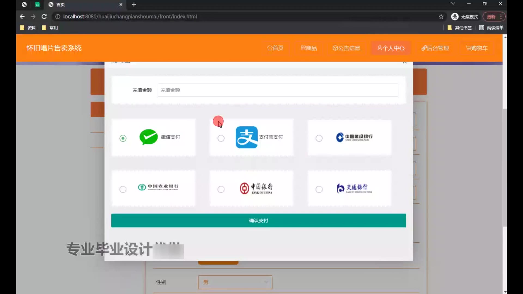Click the China Construction Bank logo

pos(354,137)
